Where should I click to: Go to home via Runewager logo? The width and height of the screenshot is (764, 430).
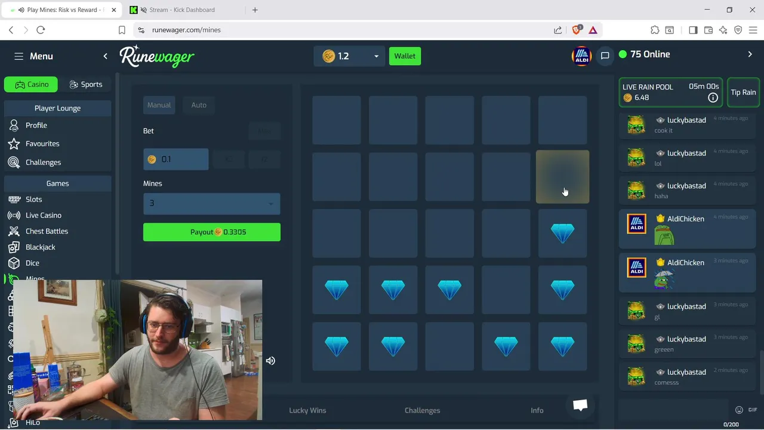pyautogui.click(x=157, y=56)
